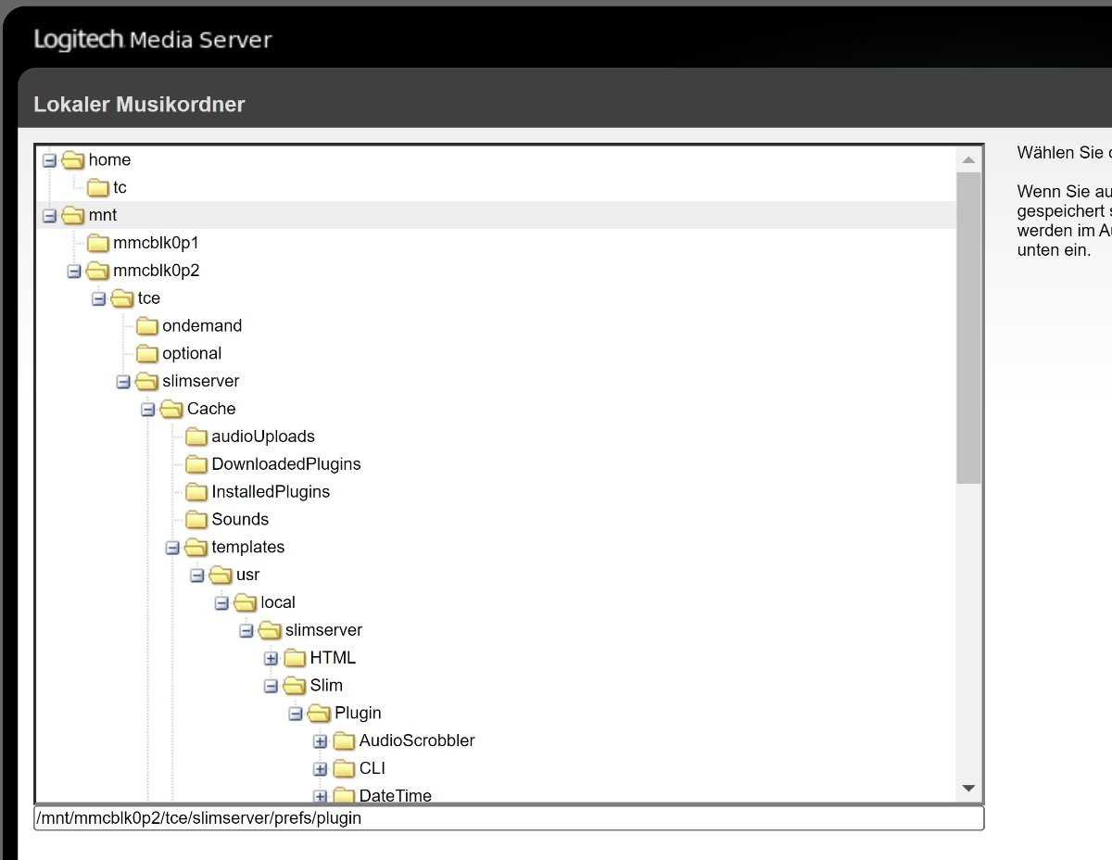Click the folder icon next to tc
The width and height of the screenshot is (1112, 860).
97,188
